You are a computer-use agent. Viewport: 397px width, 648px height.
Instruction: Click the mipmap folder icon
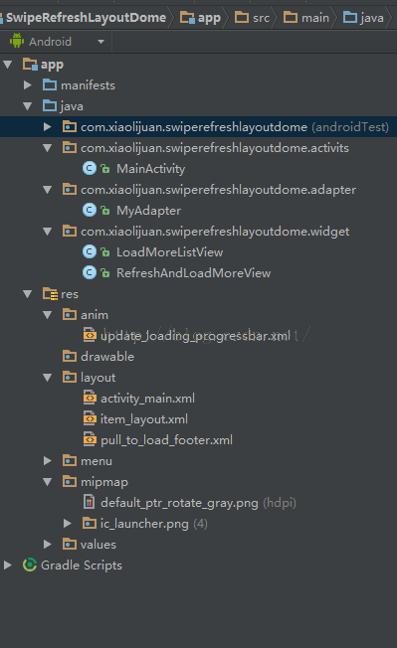tap(70, 481)
